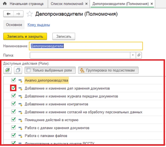Select row Добавление и изменение согласий на обработку

tap(84, 112)
